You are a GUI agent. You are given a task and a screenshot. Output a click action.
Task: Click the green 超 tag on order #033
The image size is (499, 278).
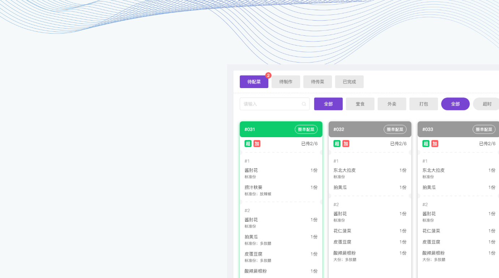click(426, 144)
